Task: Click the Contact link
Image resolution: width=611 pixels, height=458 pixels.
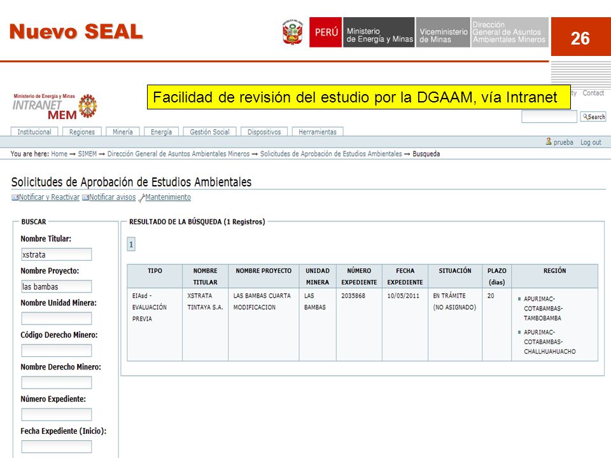Action: pos(593,93)
